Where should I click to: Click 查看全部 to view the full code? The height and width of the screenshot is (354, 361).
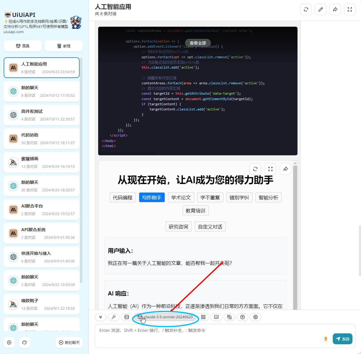click(198, 43)
